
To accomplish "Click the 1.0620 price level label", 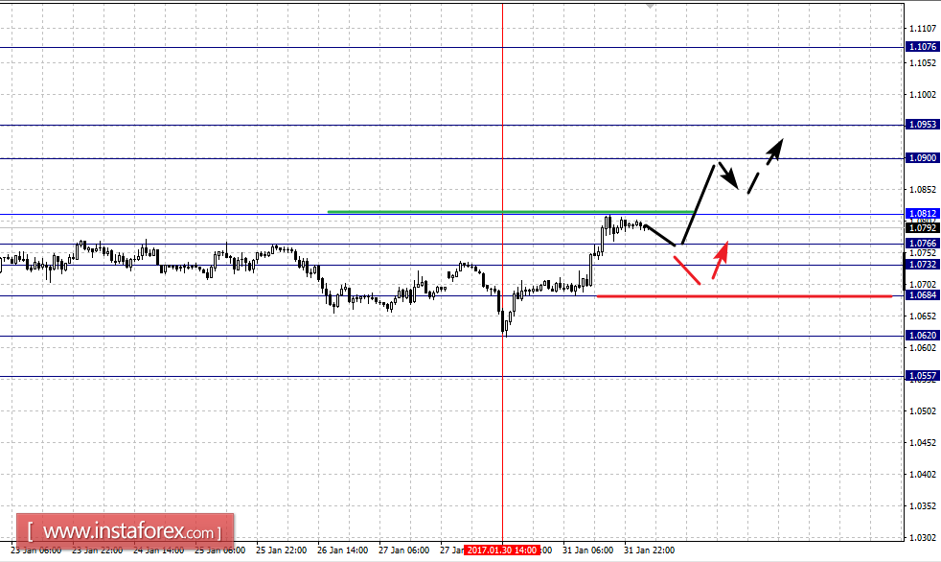I will (x=923, y=336).
